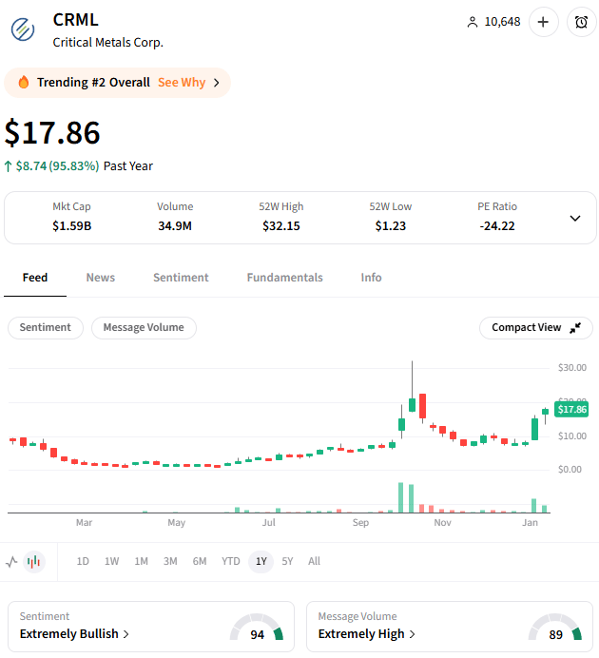The image size is (599, 658).
Task: Select the All chart range
Action: click(x=314, y=561)
